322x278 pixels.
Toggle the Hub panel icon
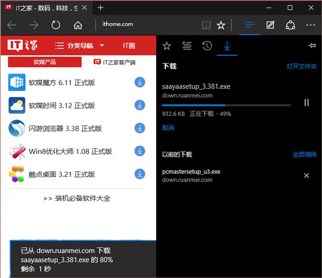point(250,25)
